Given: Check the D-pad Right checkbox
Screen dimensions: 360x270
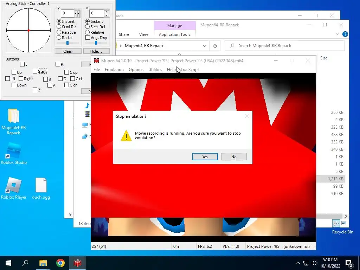Looking at the screenshot, I should point(21,79).
